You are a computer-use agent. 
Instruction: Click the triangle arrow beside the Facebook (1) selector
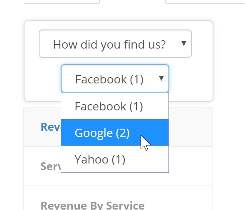pyautogui.click(x=161, y=78)
